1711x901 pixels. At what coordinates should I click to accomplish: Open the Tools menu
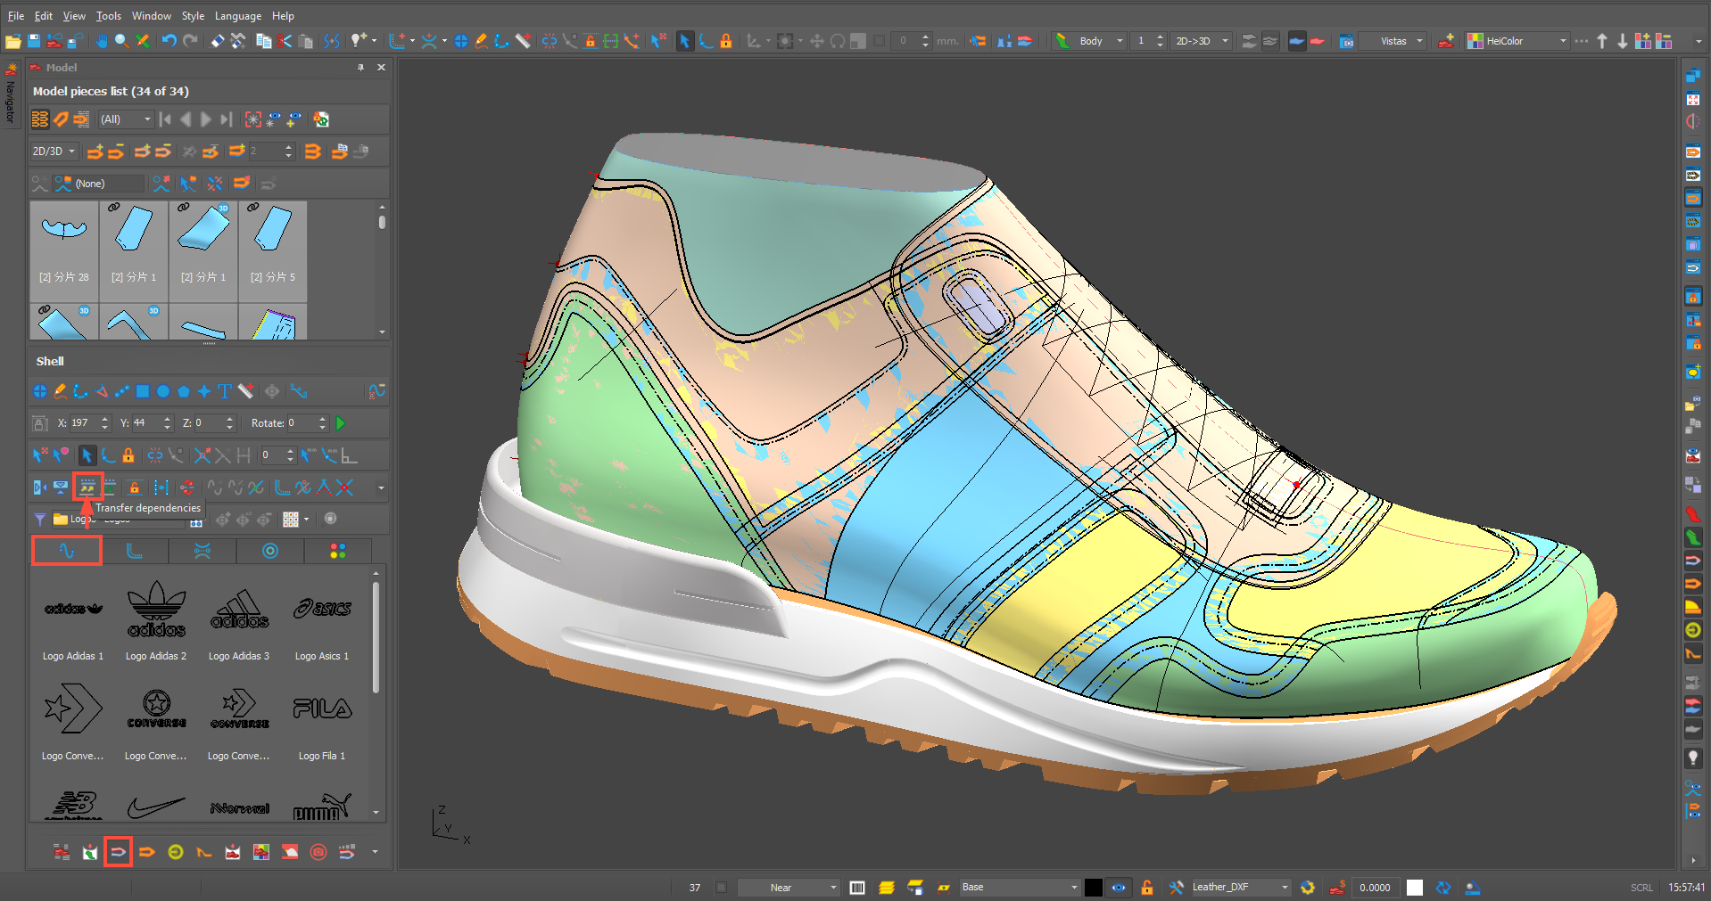[x=108, y=16]
